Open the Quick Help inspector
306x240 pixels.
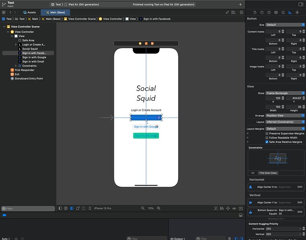pos(269,12)
